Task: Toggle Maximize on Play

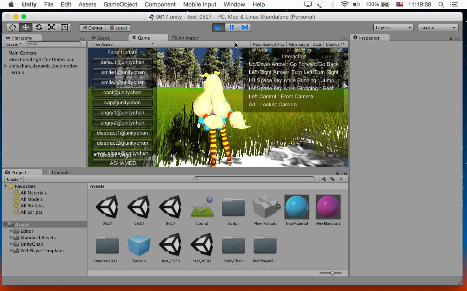Action: [x=268, y=44]
